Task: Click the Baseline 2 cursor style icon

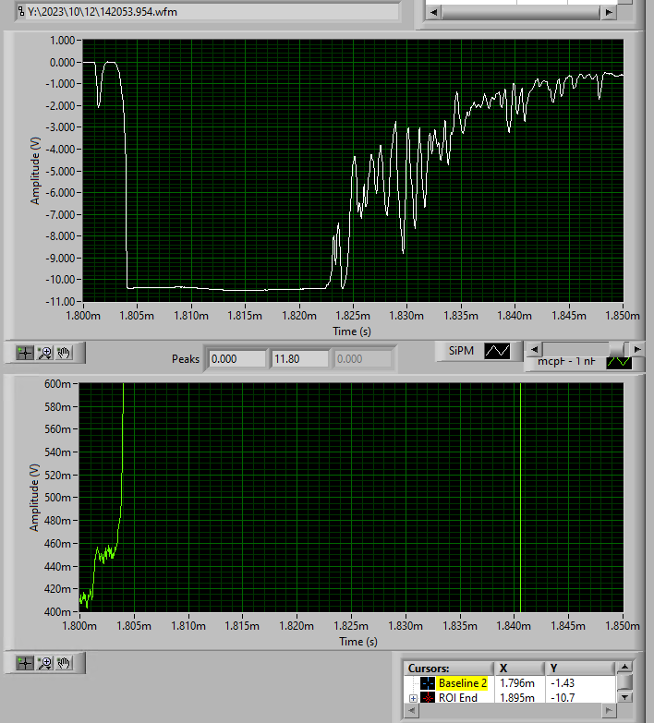Action: click(x=428, y=683)
